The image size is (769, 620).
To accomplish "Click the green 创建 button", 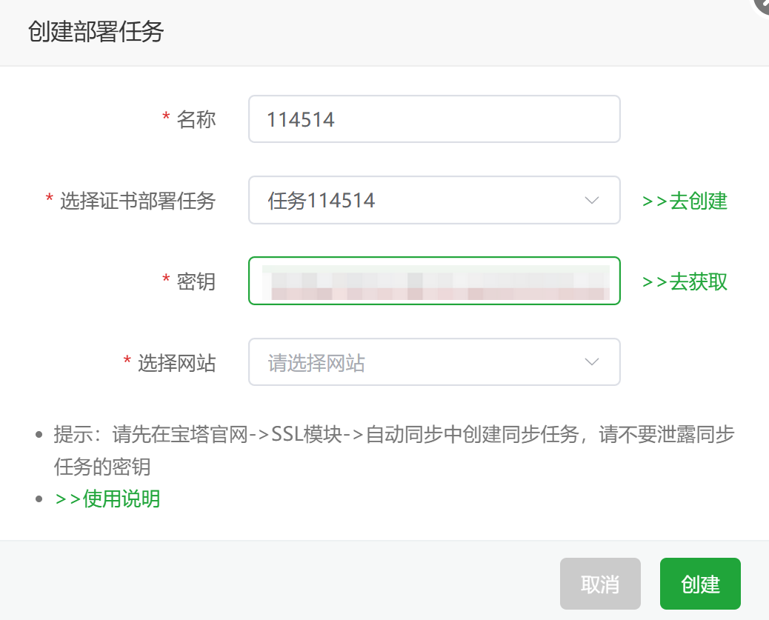I will pos(699,584).
